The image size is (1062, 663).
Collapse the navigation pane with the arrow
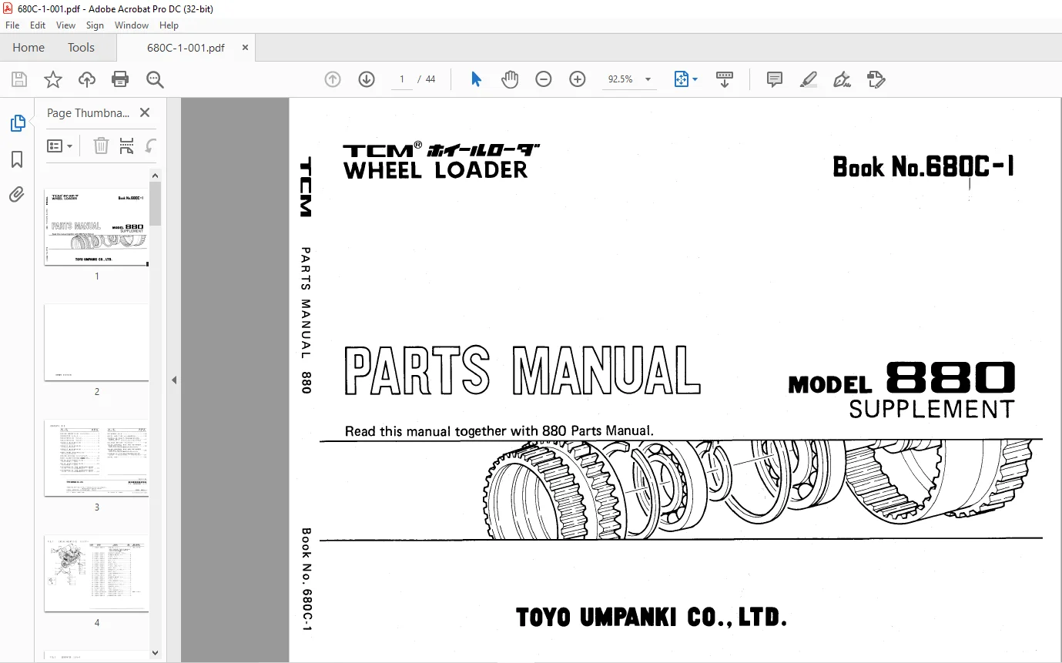[173, 380]
